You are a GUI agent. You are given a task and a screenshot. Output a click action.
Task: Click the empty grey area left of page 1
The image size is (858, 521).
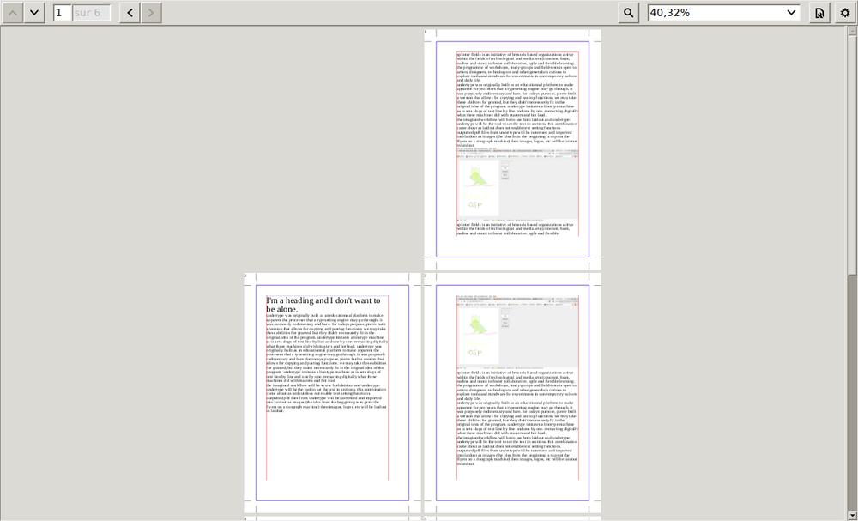[x=214, y=146]
